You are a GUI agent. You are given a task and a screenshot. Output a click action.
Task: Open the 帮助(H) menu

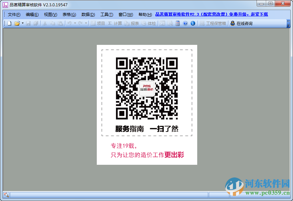point(145,14)
